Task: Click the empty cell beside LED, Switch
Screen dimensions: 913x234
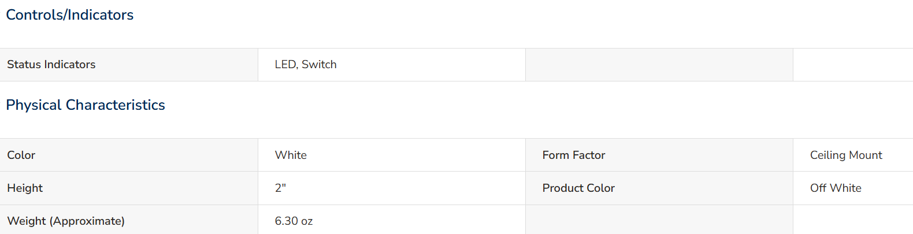Action: (x=659, y=65)
